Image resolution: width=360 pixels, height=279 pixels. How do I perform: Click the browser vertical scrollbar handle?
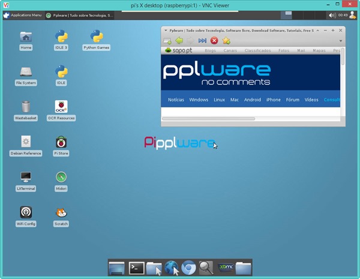(x=343, y=56)
